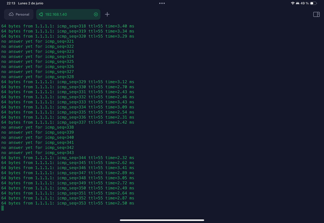Viewport: 324px width, 223px height.
Task: Click the icmp_seq=353 ping reply line
Action: pyautogui.click(x=67, y=203)
